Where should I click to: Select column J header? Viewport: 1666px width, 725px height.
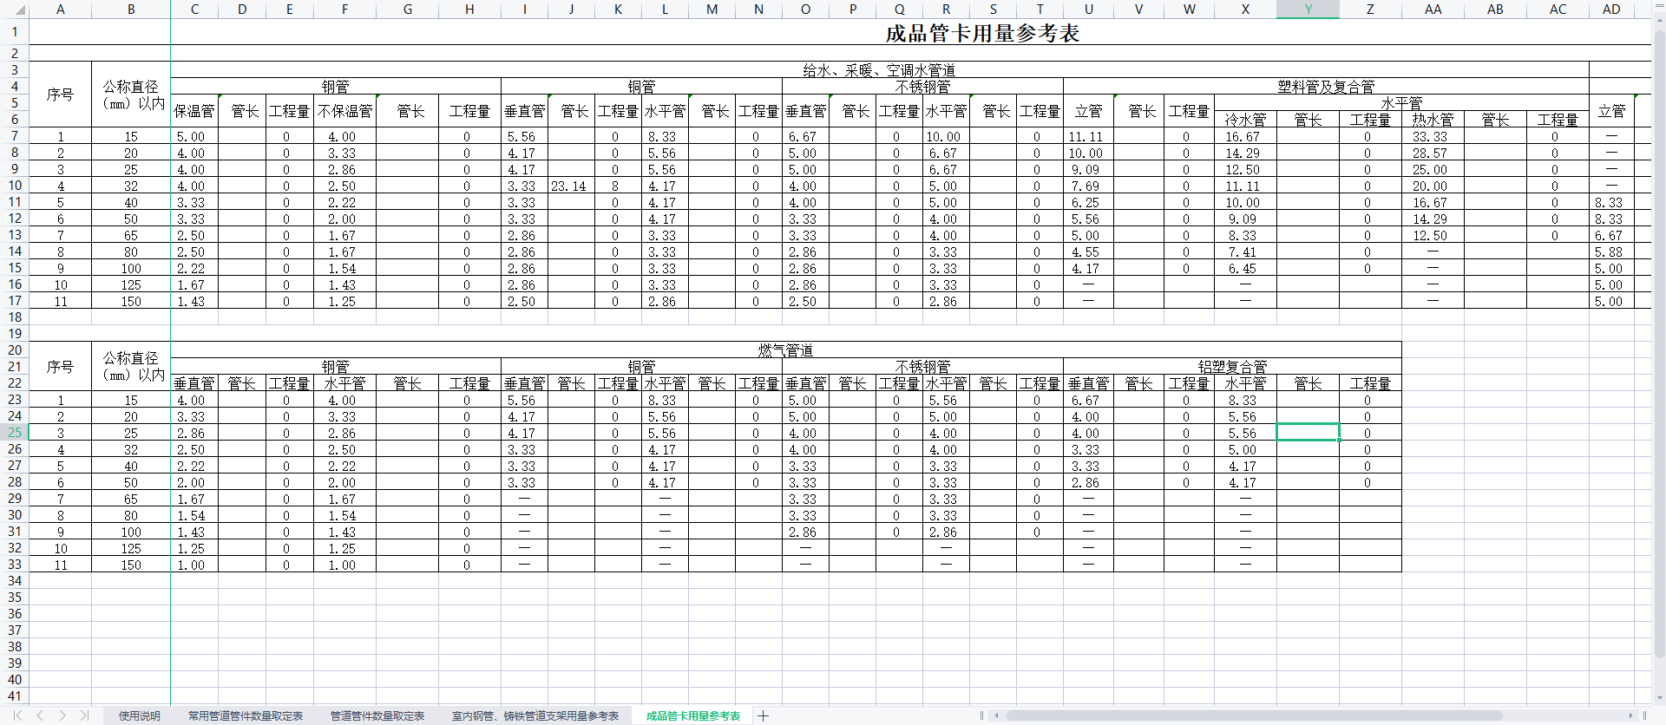tap(571, 10)
